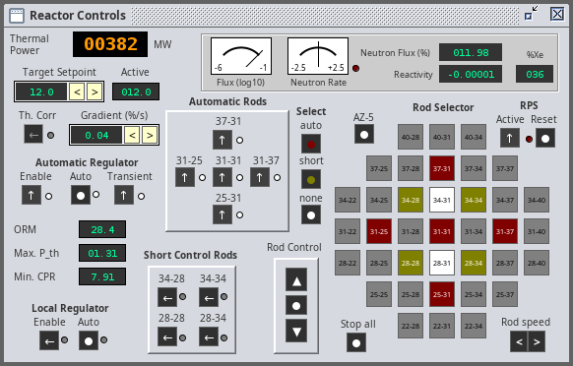Toggle the Th. Corr switch
Viewport: 573px width, 366px height.
tap(33, 134)
